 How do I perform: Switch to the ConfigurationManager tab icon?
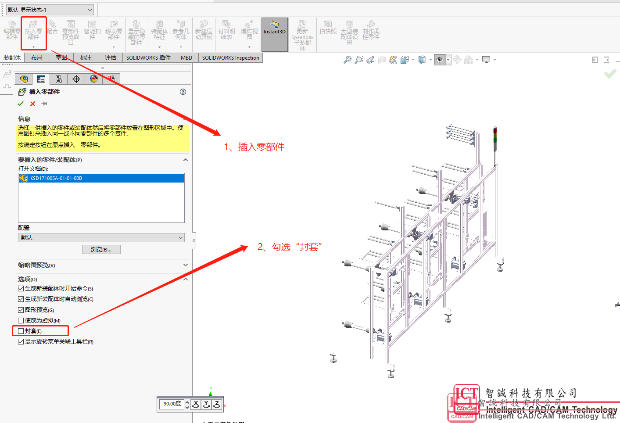pyautogui.click(x=59, y=79)
